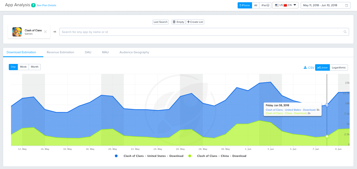Image resolution: width=357 pixels, height=169 pixels.
Task: Select the All devices filter
Action: click(255, 5)
